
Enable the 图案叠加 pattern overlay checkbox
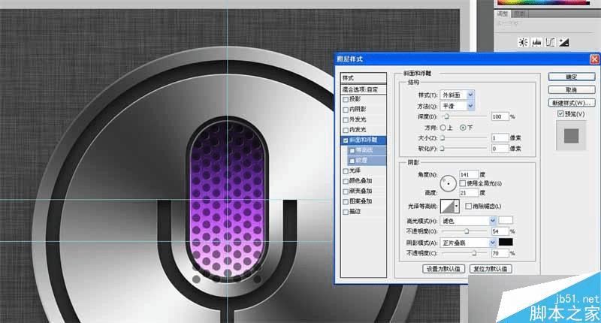[x=346, y=201]
